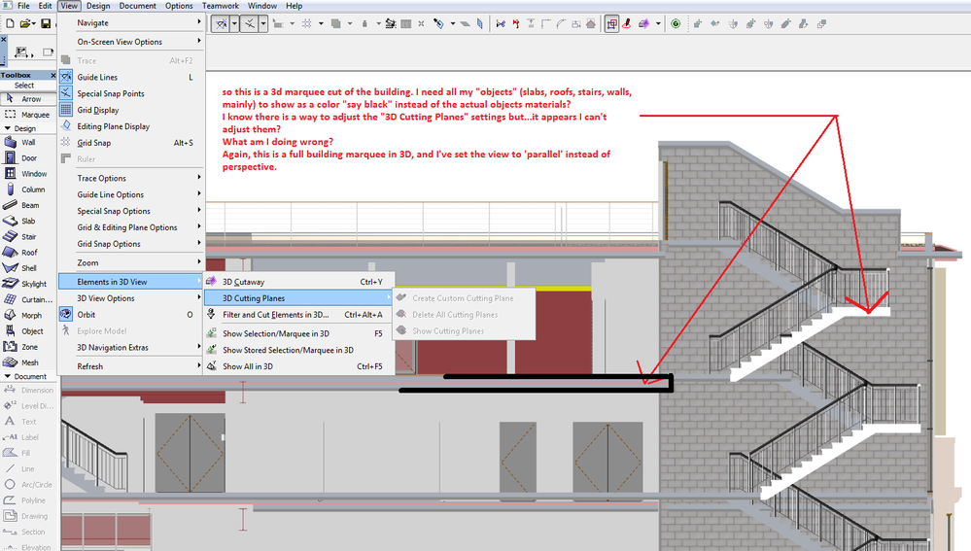
Task: Open the Edit menu
Action: 46,6
